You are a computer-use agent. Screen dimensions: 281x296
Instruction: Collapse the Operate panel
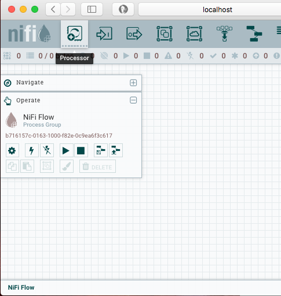tap(133, 100)
